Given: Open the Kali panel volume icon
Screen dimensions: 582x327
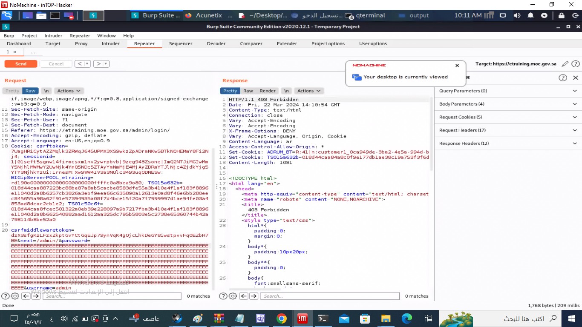Looking at the screenshot, I should click(x=517, y=15).
